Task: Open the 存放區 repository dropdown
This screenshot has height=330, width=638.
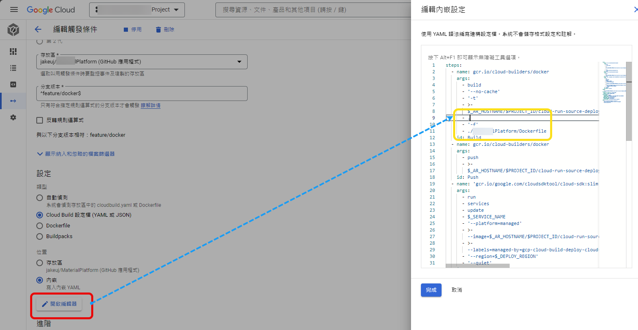Action: 142,62
